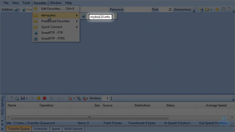Open the address toolbar options chevron

coord(194,11)
